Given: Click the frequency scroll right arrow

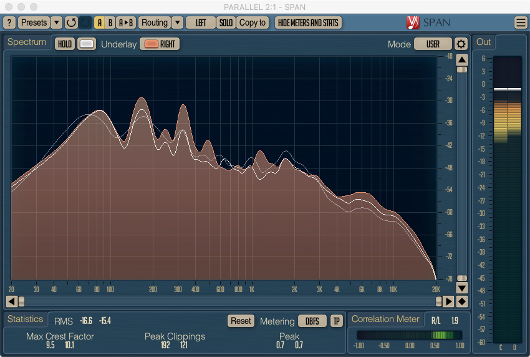Looking at the screenshot, I should [x=448, y=301].
